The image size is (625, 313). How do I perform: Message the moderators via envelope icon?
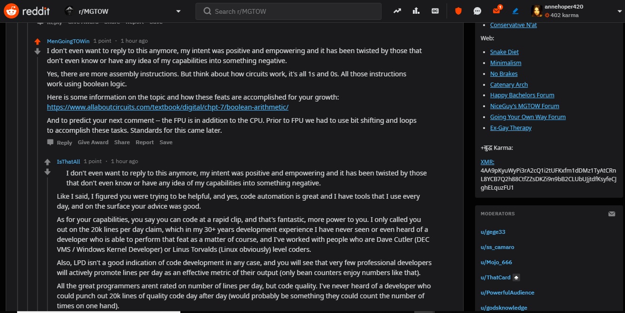(612, 214)
